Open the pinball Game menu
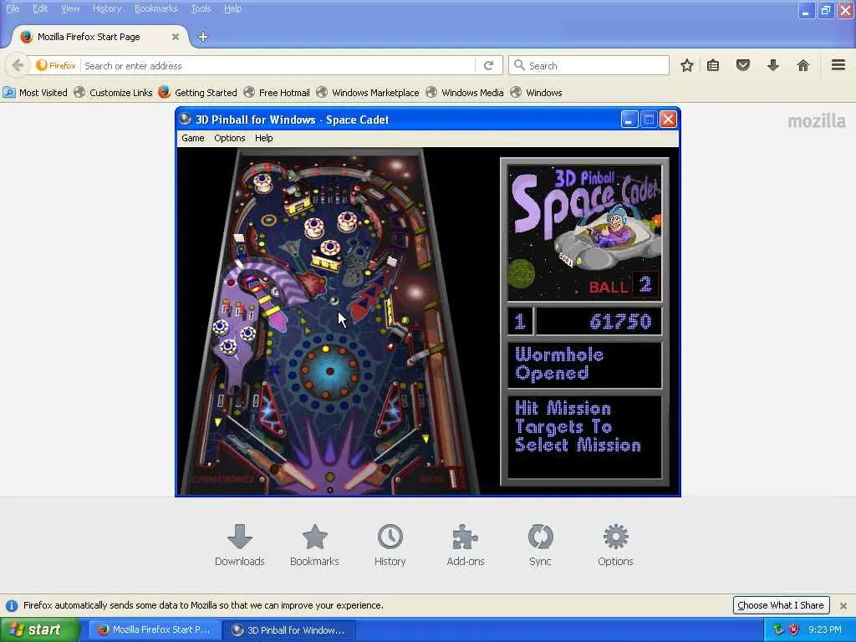 pos(193,138)
